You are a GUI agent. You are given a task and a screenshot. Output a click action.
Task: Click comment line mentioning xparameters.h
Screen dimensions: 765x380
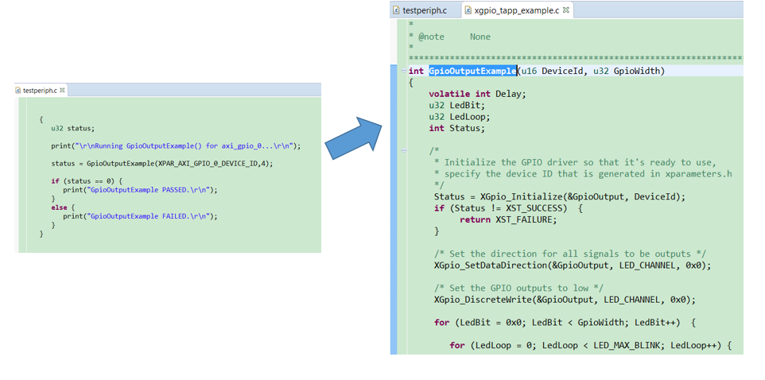[583, 174]
